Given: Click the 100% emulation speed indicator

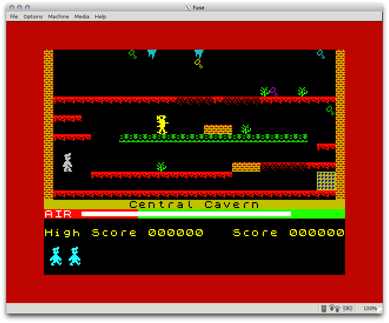Looking at the screenshot, I should click(x=370, y=309).
